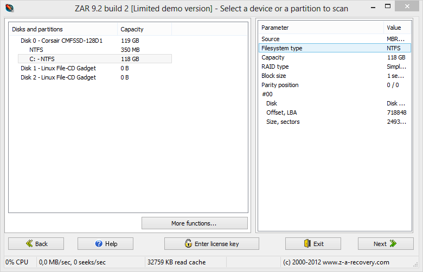
Task: Click the Value column header
Action: coord(397,28)
